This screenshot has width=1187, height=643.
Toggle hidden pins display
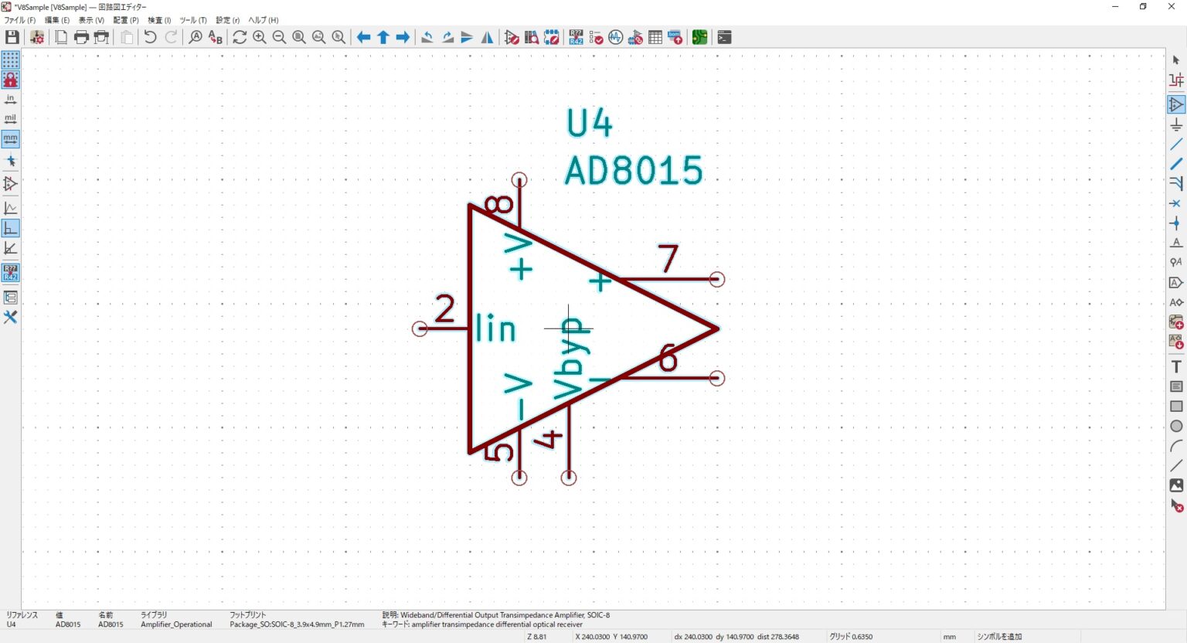(10, 184)
